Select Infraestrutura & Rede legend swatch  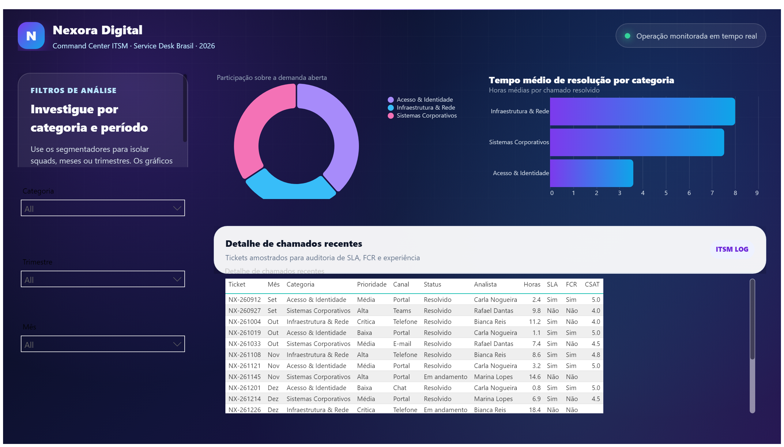point(390,108)
